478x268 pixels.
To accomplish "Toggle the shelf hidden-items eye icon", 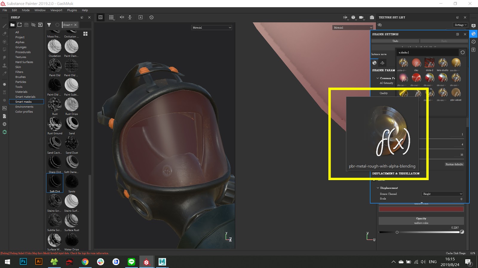I will [33, 25].
